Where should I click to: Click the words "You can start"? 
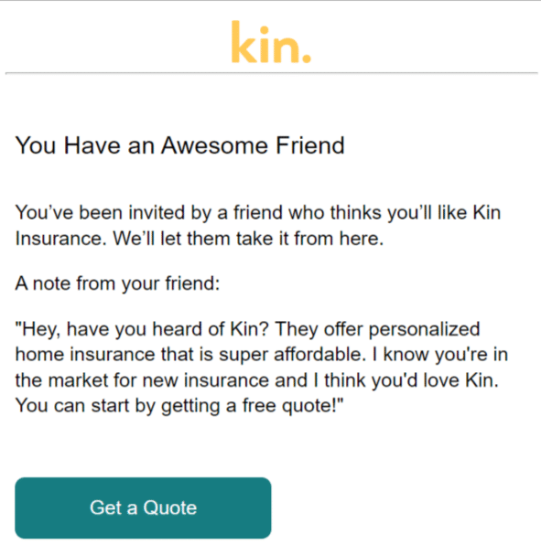(x=72, y=406)
